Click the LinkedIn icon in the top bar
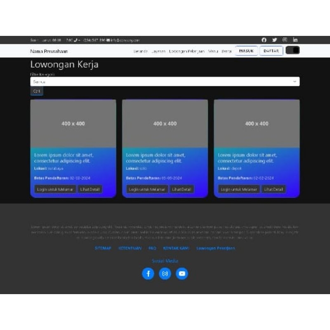The width and height of the screenshot is (330, 330). click(x=295, y=40)
